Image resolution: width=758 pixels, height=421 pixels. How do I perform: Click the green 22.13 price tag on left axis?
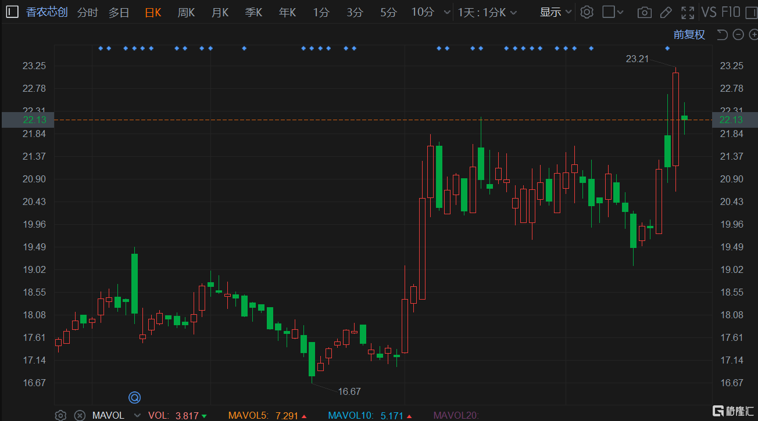(x=27, y=120)
